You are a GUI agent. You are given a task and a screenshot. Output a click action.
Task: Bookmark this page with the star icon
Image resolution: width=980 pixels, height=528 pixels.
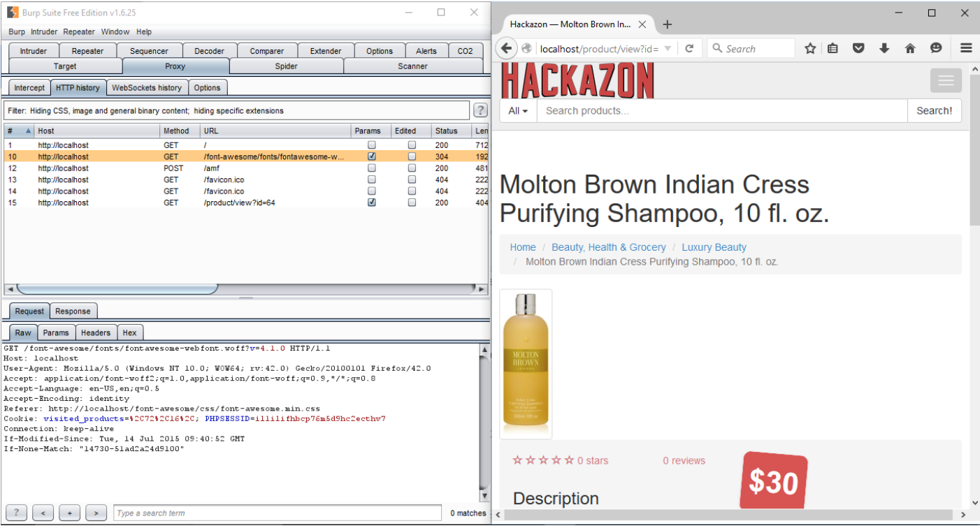[810, 48]
